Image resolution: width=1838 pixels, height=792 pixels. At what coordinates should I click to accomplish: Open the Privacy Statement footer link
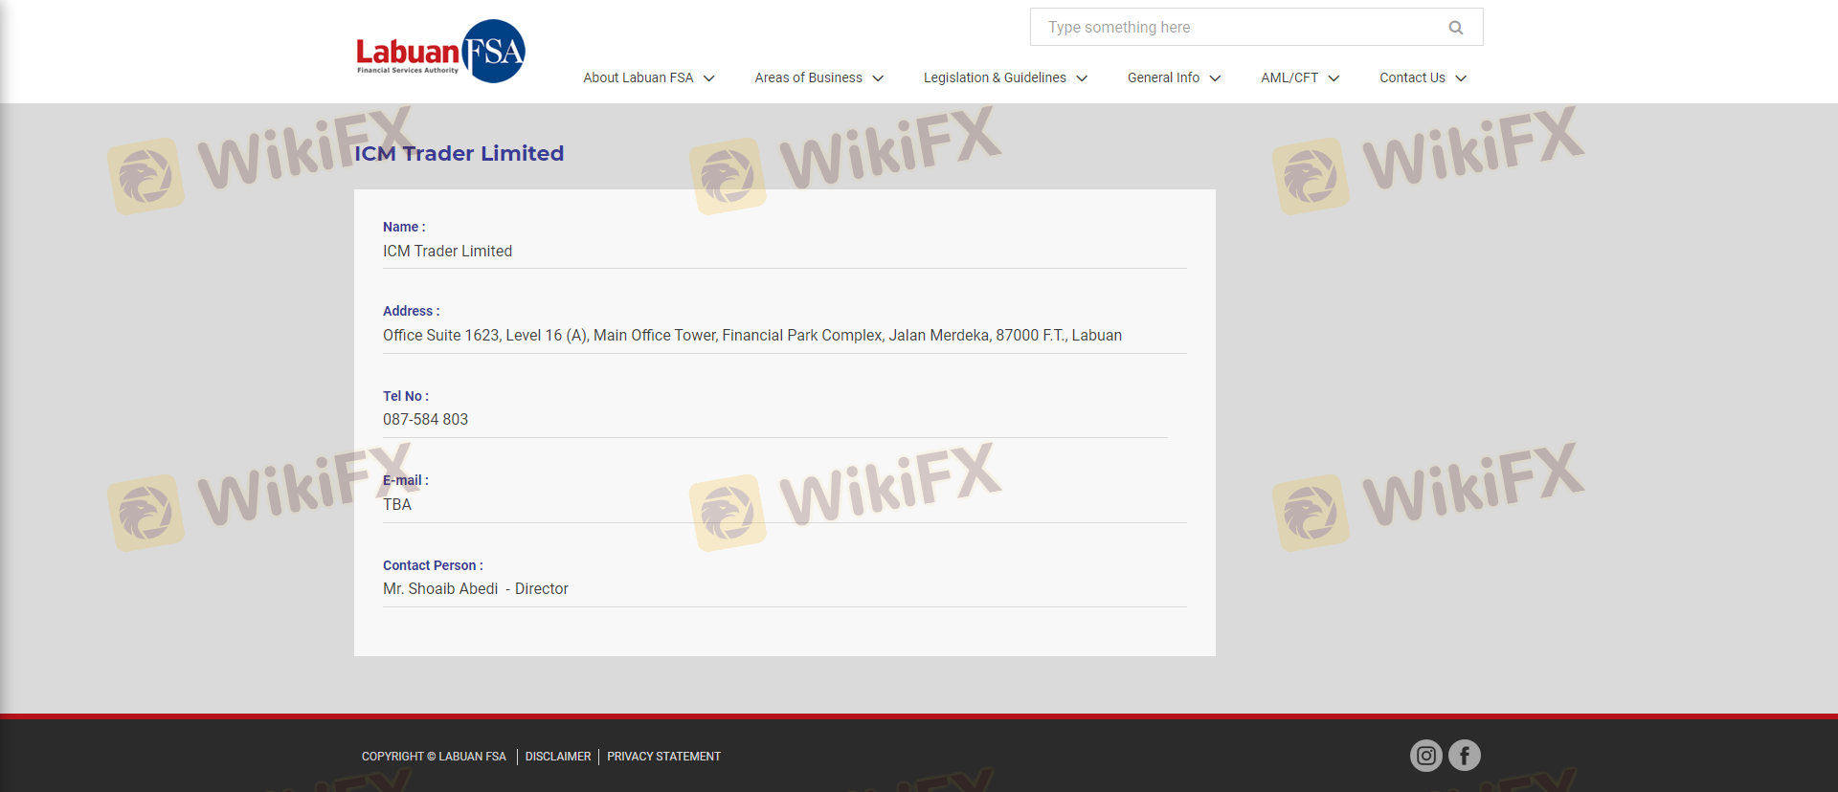[x=663, y=757]
